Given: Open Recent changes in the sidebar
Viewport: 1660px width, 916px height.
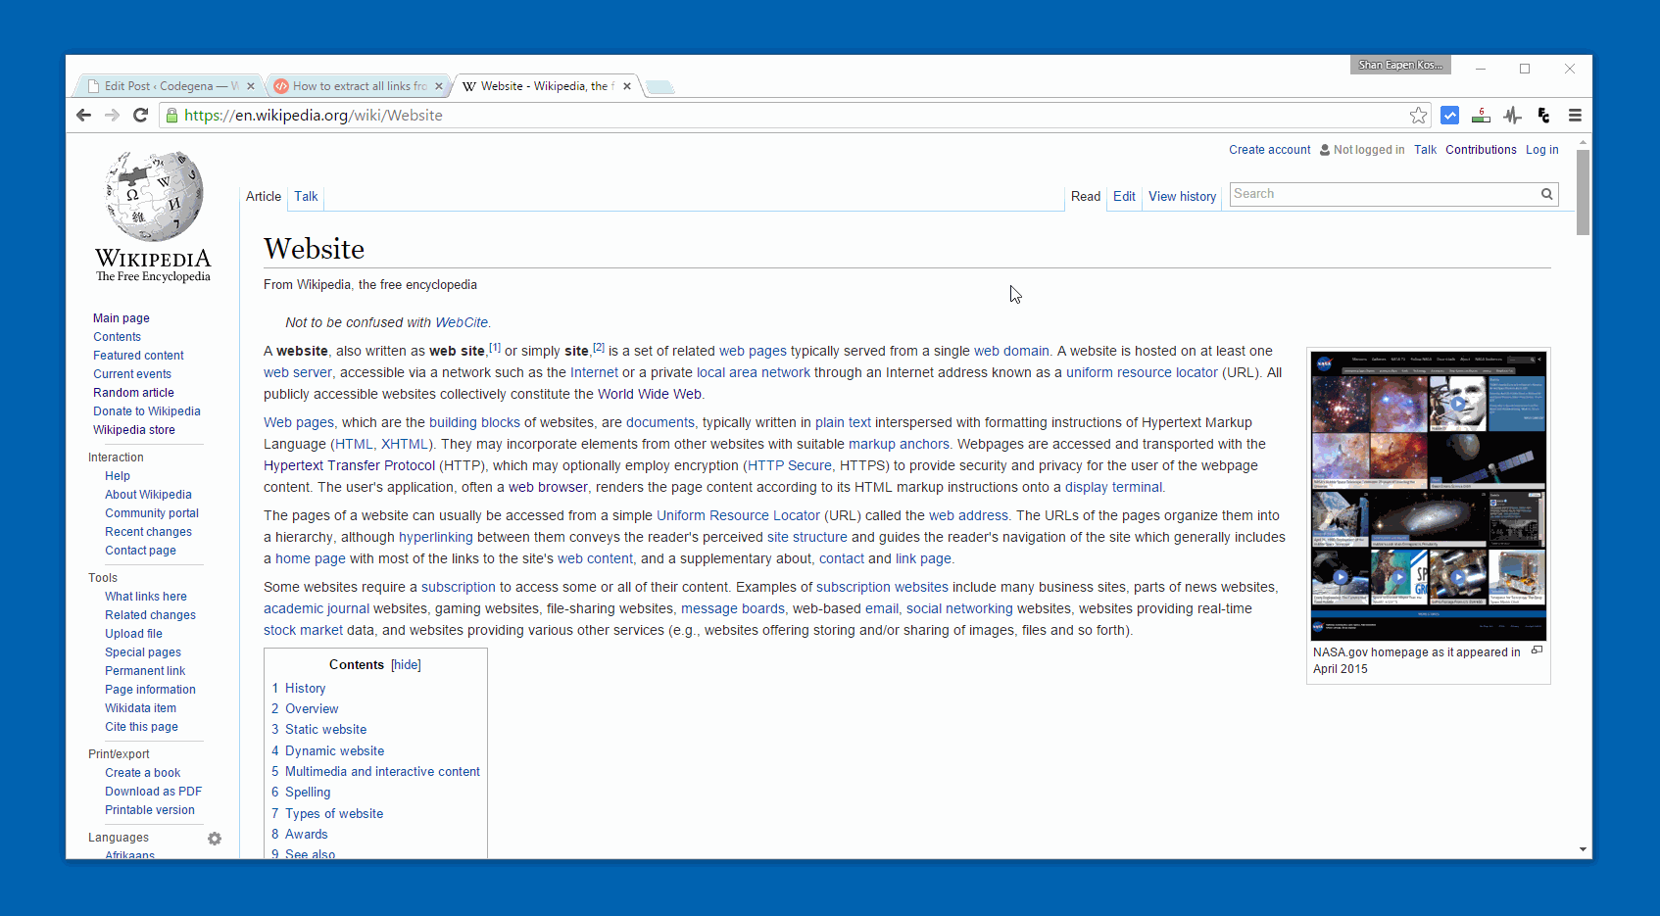Looking at the screenshot, I should point(149,532).
